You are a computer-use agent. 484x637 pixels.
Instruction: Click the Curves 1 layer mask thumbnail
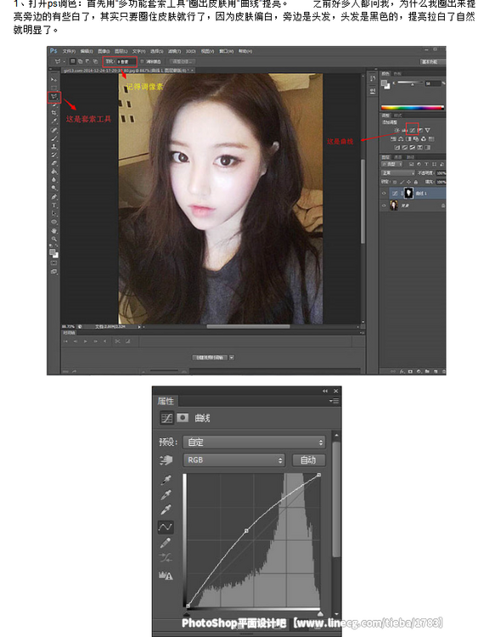[409, 193]
